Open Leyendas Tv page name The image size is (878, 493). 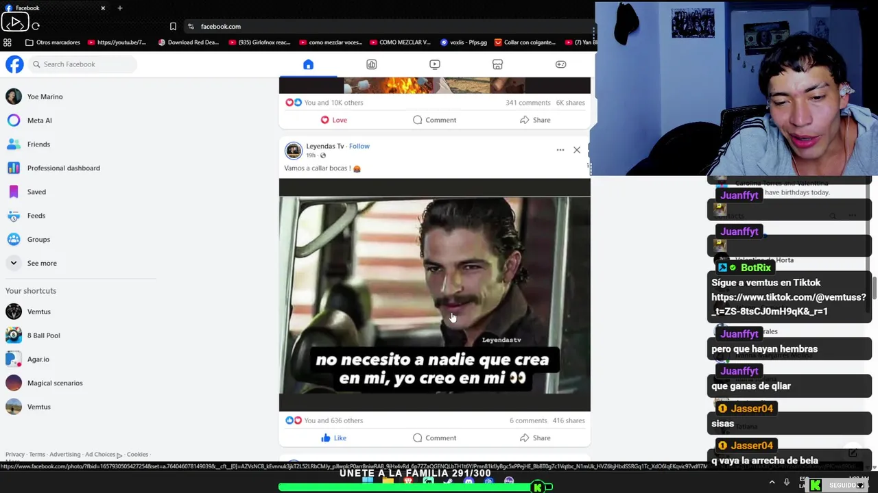click(324, 146)
